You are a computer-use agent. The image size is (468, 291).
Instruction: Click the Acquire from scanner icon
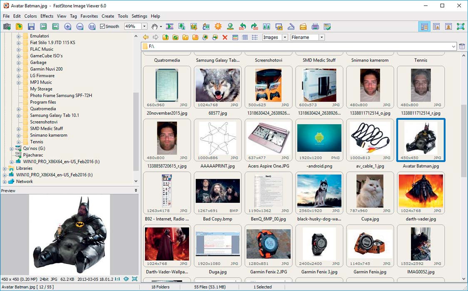coord(291,27)
